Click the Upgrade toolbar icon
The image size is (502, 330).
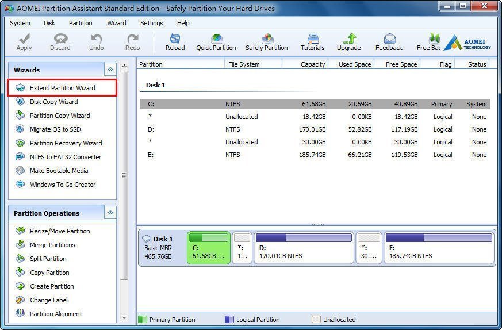[x=349, y=39]
